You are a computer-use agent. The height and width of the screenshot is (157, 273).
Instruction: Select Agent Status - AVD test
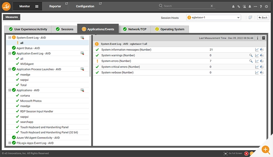[28, 48]
